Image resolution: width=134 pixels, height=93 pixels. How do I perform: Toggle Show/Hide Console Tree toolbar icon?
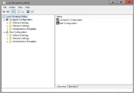pyautogui.click(x=13, y=12)
